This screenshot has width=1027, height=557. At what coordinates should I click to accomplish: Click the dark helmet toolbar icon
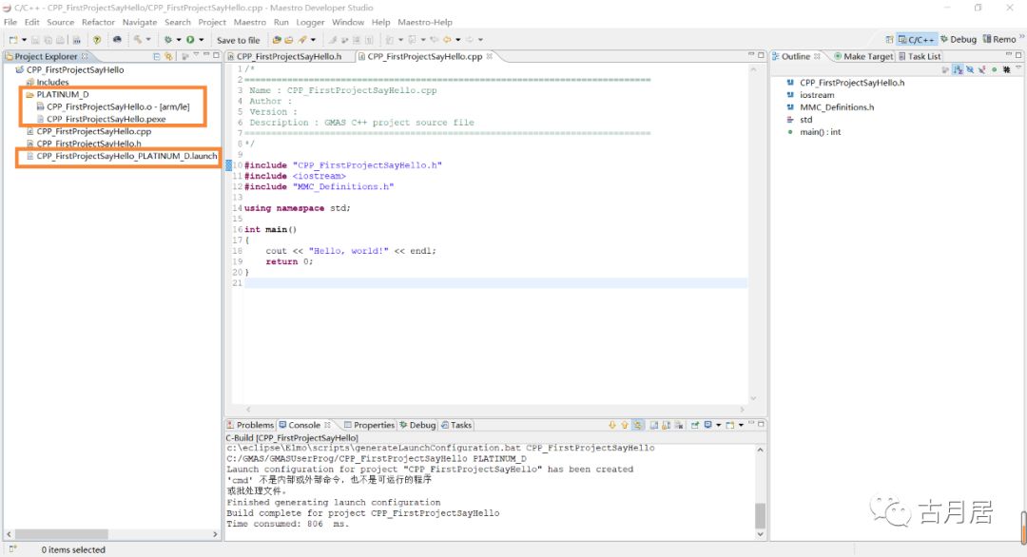[x=117, y=40]
